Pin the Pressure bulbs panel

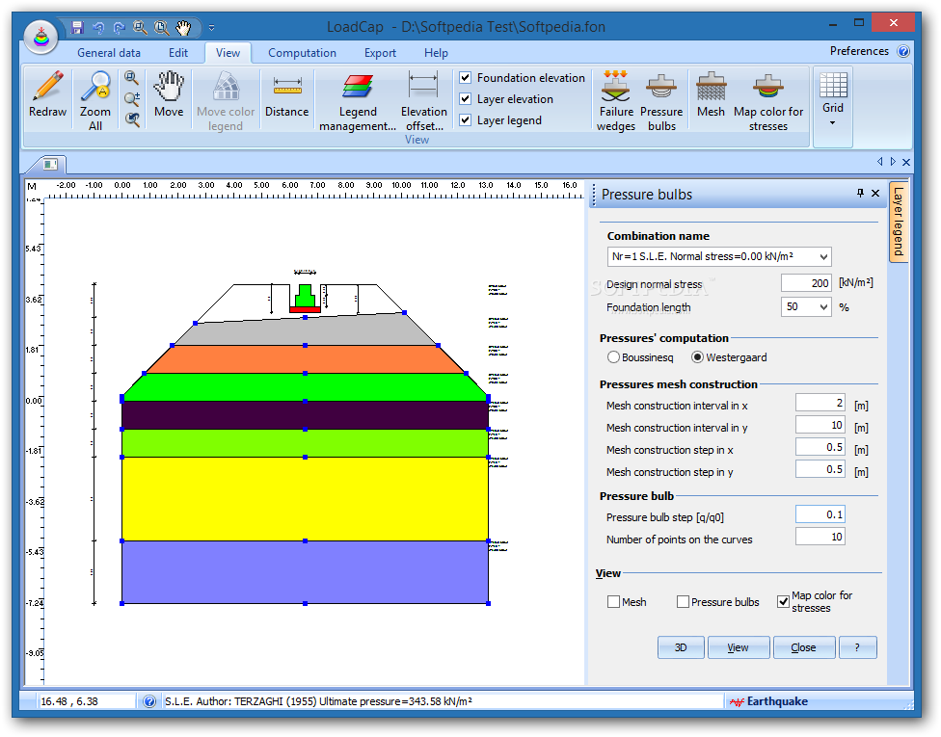pos(860,193)
